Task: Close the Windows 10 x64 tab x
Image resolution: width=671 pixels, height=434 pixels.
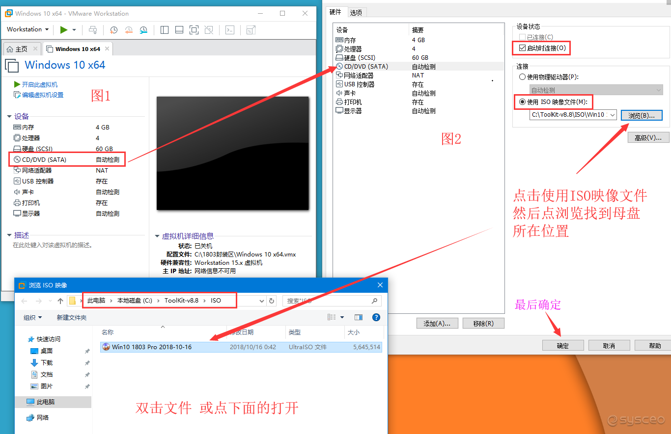Action: 108,49
